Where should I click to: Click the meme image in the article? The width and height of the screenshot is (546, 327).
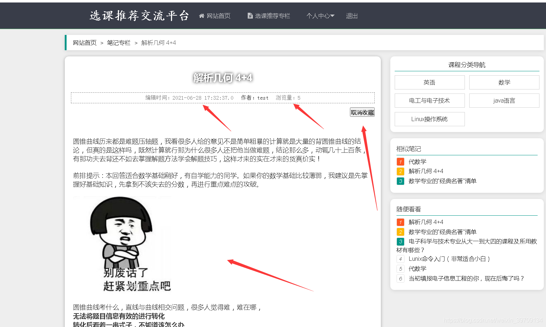(x=123, y=244)
